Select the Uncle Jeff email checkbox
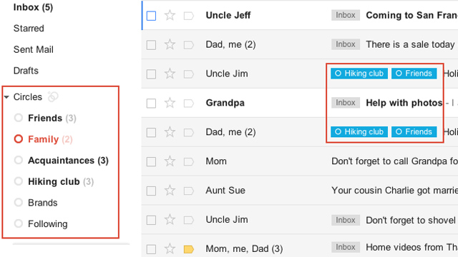Screen dimensions: 458x257 click(151, 16)
